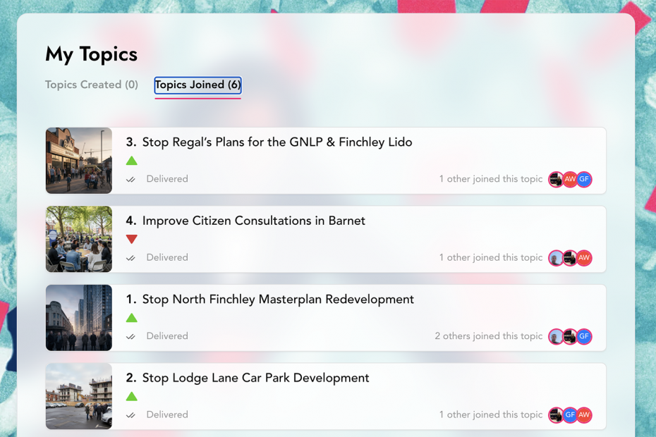656x437 pixels.
Task: Click the AW avatar on Citizen Consultations topic
Action: (584, 258)
